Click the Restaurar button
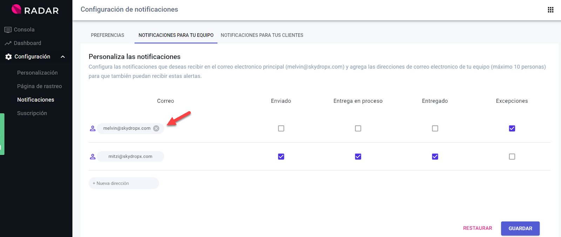The image size is (561, 237). tap(477, 228)
